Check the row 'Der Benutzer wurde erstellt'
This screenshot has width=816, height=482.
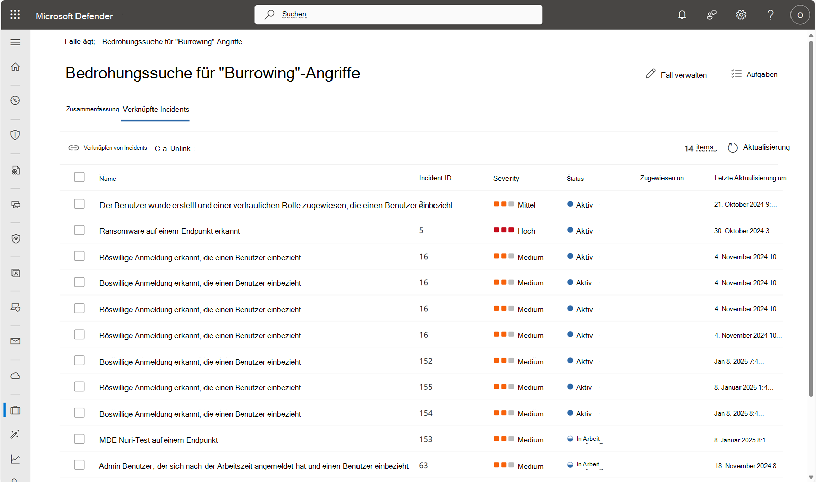tap(79, 204)
